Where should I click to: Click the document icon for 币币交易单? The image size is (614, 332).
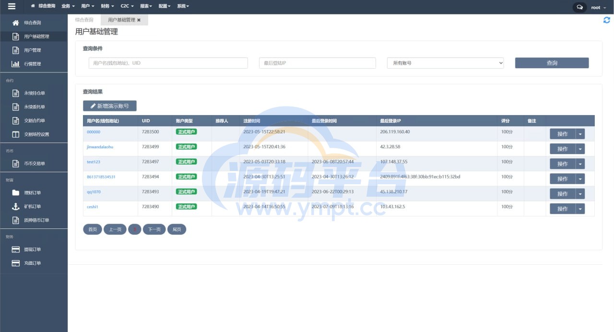point(16,164)
